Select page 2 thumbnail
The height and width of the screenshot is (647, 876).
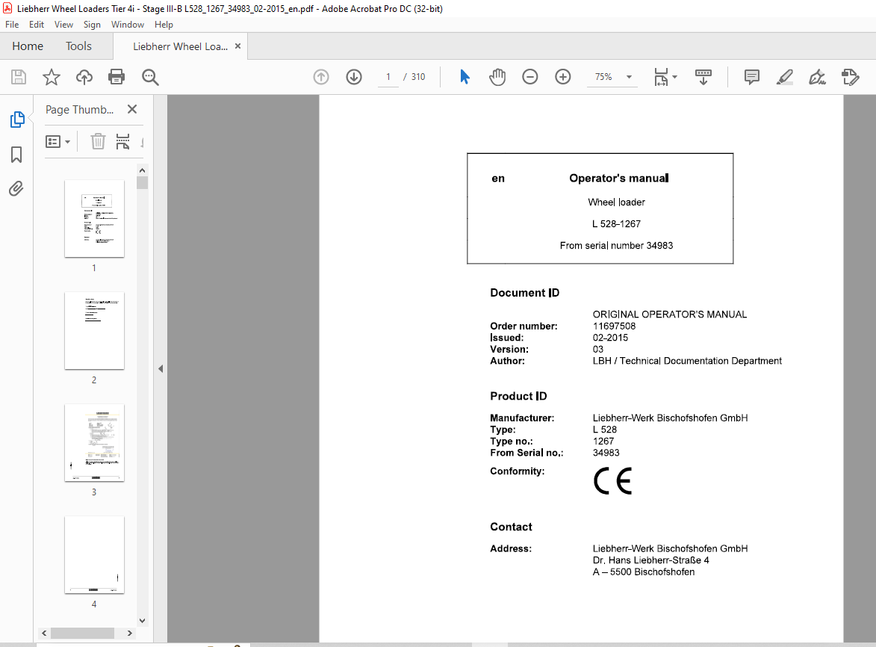point(94,331)
